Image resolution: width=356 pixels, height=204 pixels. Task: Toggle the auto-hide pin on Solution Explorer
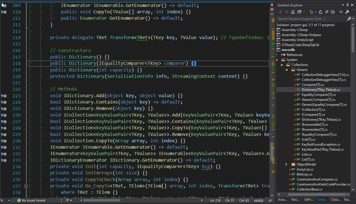click(x=347, y=5)
